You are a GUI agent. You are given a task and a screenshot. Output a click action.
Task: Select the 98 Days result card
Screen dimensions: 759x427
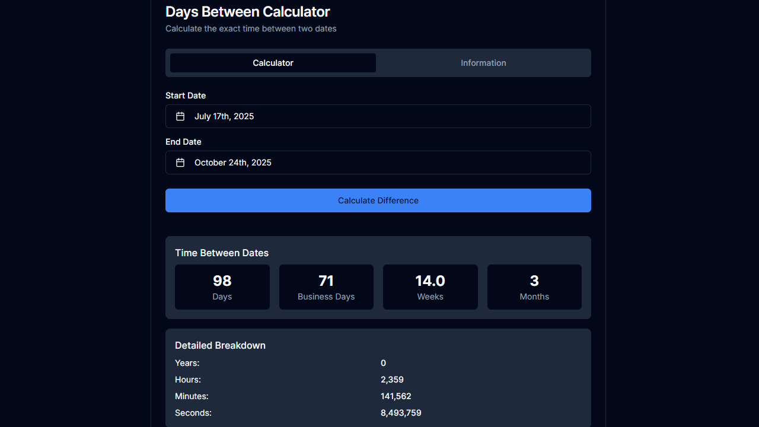coord(222,287)
